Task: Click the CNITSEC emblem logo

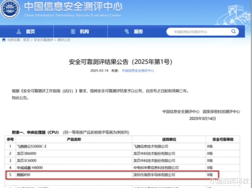Action: pyautogui.click(x=10, y=9)
